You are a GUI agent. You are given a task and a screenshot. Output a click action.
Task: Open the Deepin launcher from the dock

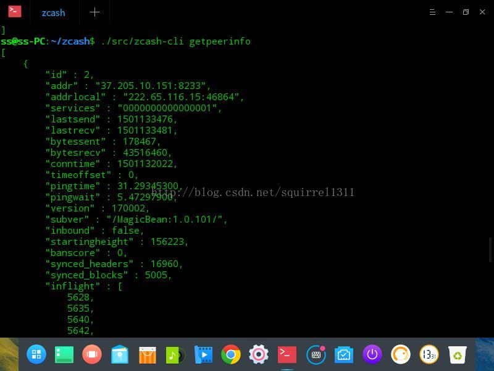pyautogui.click(x=36, y=354)
